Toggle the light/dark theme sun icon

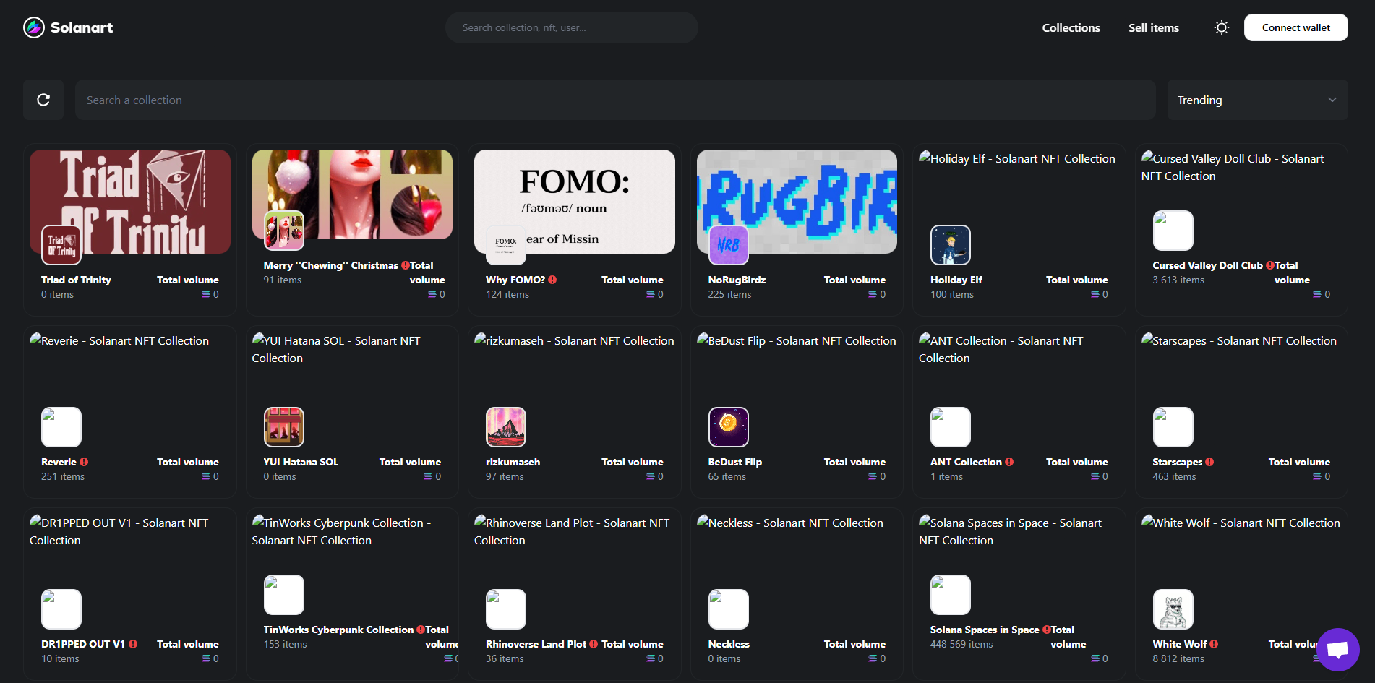pos(1221,27)
